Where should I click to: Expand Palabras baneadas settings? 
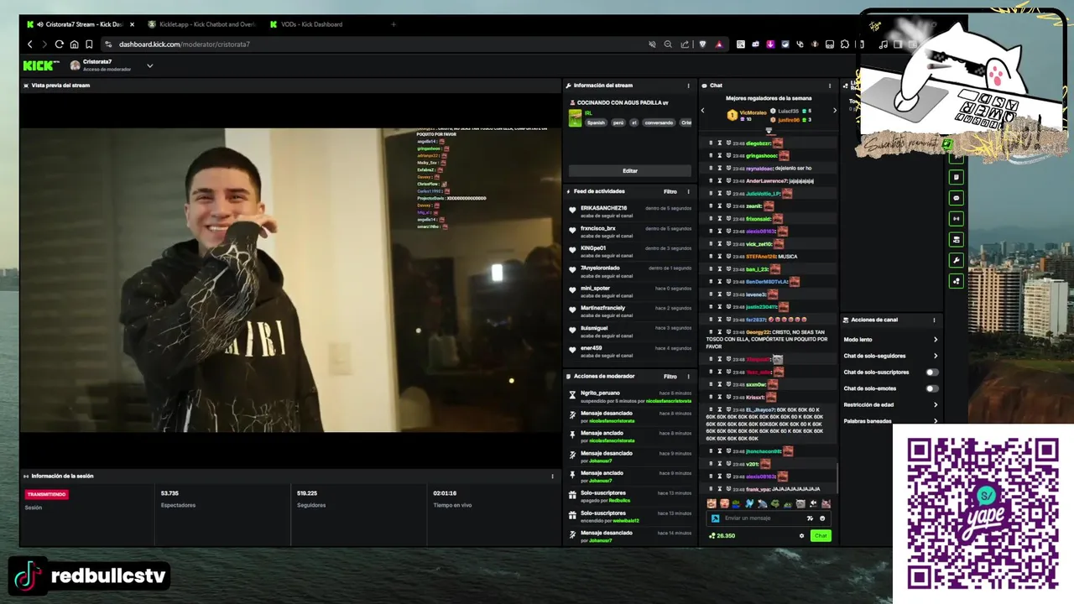[890, 421]
